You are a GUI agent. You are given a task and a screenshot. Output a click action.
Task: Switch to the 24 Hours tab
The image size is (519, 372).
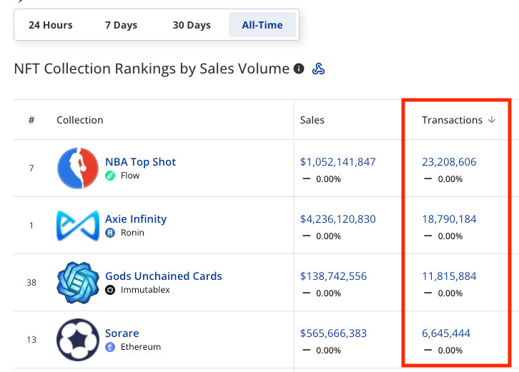click(51, 25)
